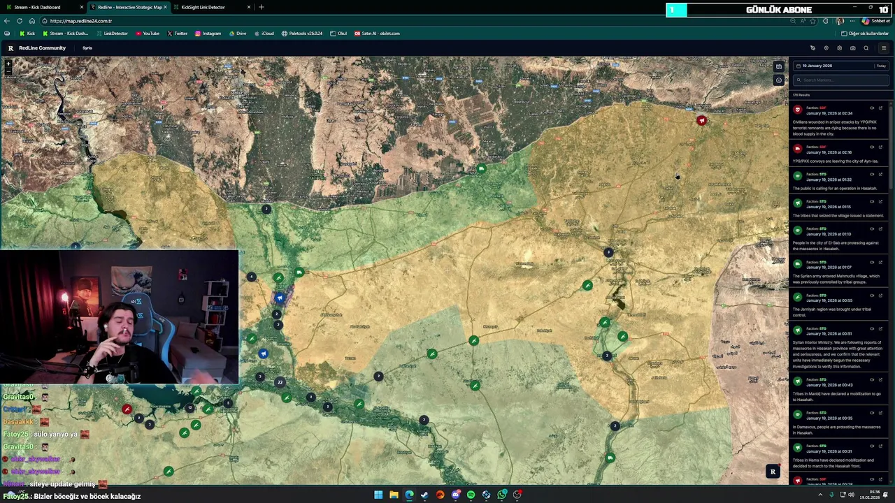Image resolution: width=895 pixels, height=503 pixels.
Task: Open the Twitter bookmark
Action: (177, 34)
